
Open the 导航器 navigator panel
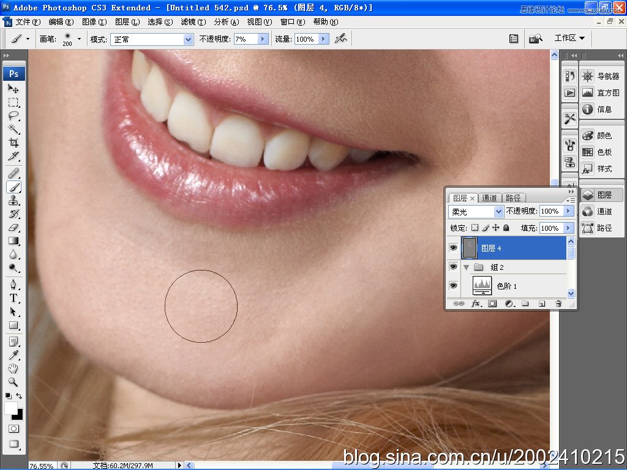pos(601,76)
